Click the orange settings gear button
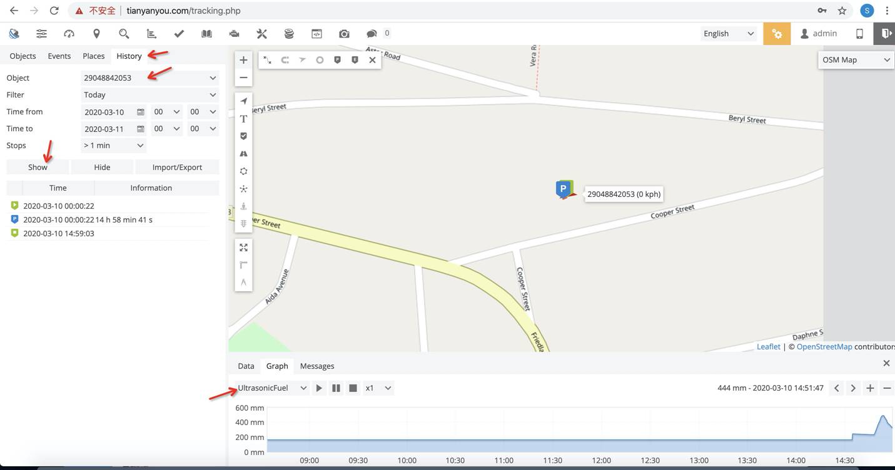The image size is (895, 470). (x=777, y=34)
